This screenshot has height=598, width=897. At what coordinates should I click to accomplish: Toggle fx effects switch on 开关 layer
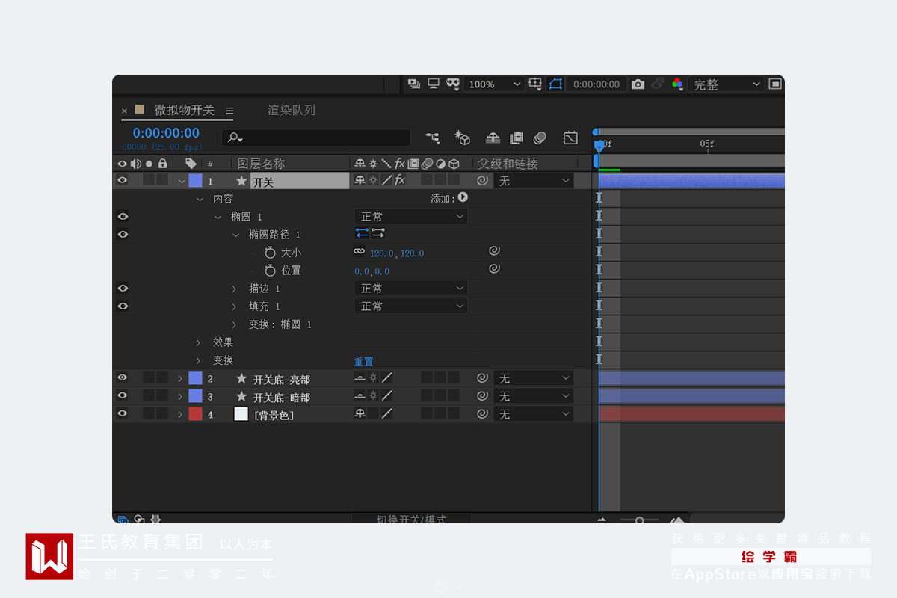click(x=400, y=180)
